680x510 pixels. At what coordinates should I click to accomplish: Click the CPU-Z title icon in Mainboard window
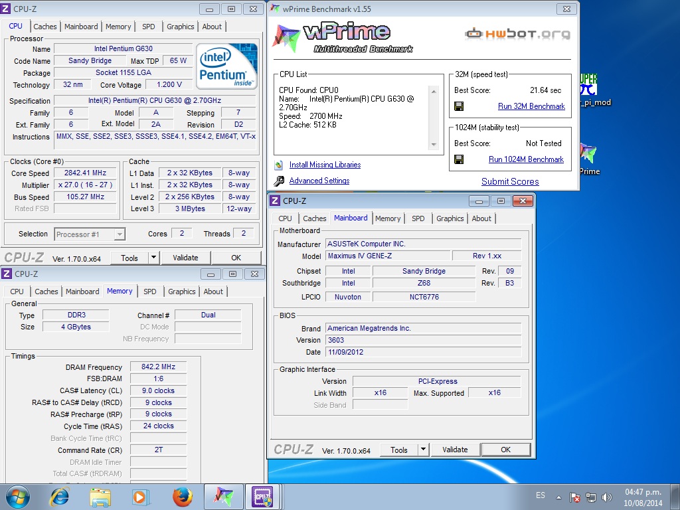click(x=275, y=201)
